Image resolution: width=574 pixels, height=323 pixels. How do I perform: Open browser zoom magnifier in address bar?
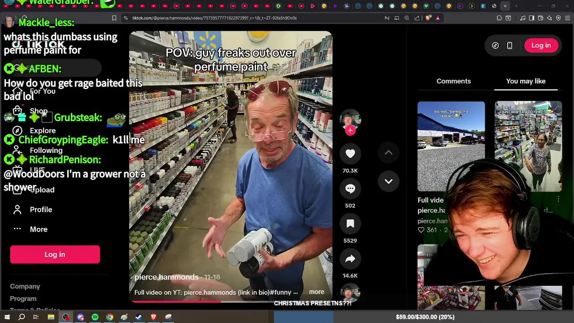(x=407, y=18)
